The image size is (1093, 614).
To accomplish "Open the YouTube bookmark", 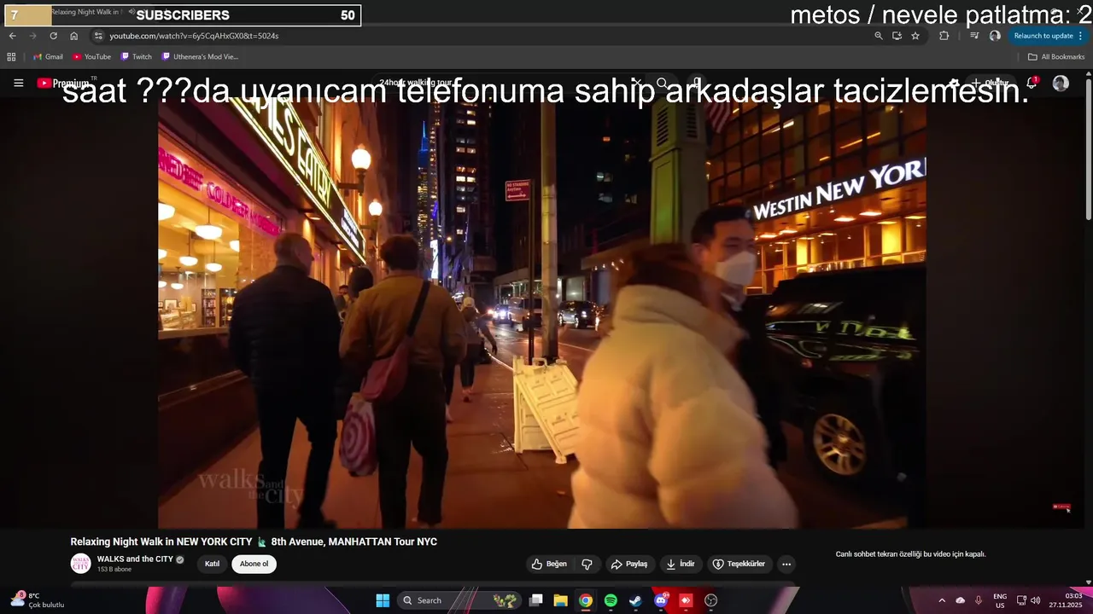I will (x=91, y=57).
